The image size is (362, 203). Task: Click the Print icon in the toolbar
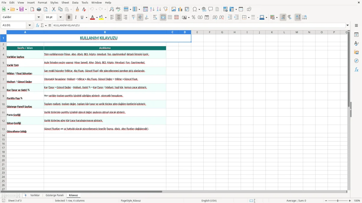[x=39, y=9]
